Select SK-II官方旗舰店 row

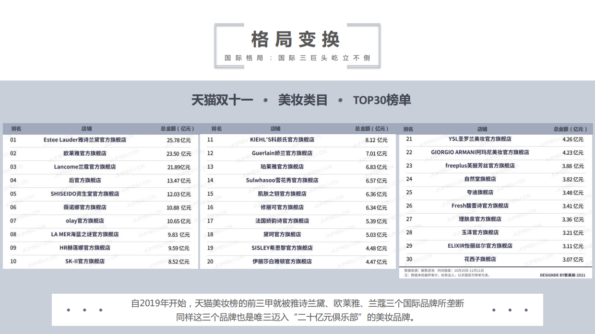101,262
